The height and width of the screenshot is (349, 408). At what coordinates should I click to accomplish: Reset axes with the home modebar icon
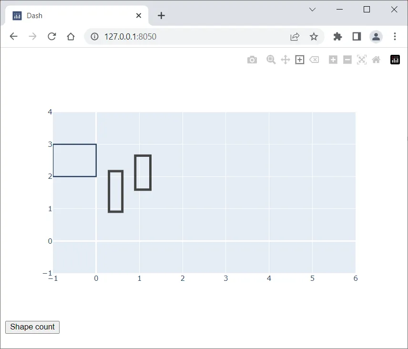(376, 60)
